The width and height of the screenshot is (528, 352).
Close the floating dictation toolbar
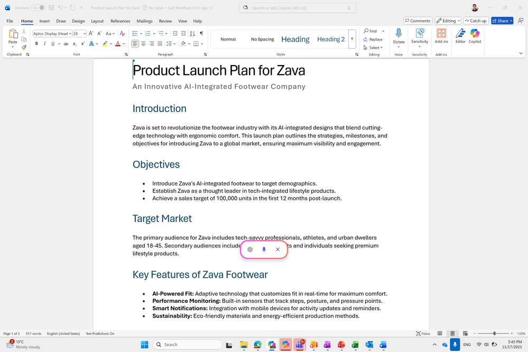[278, 249]
